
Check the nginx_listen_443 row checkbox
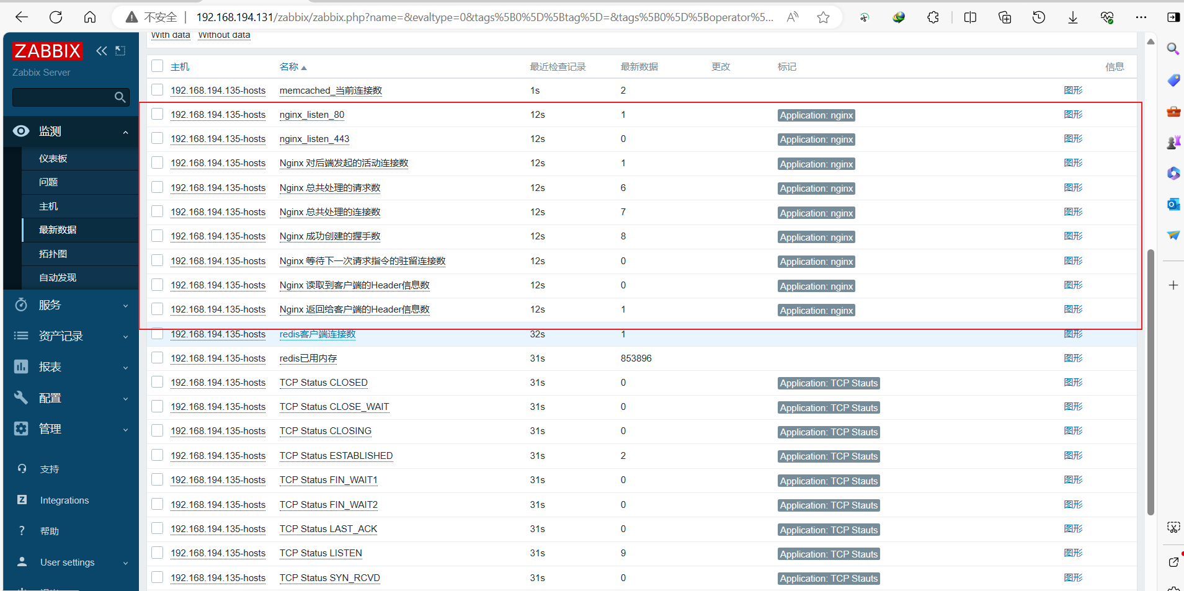click(158, 138)
